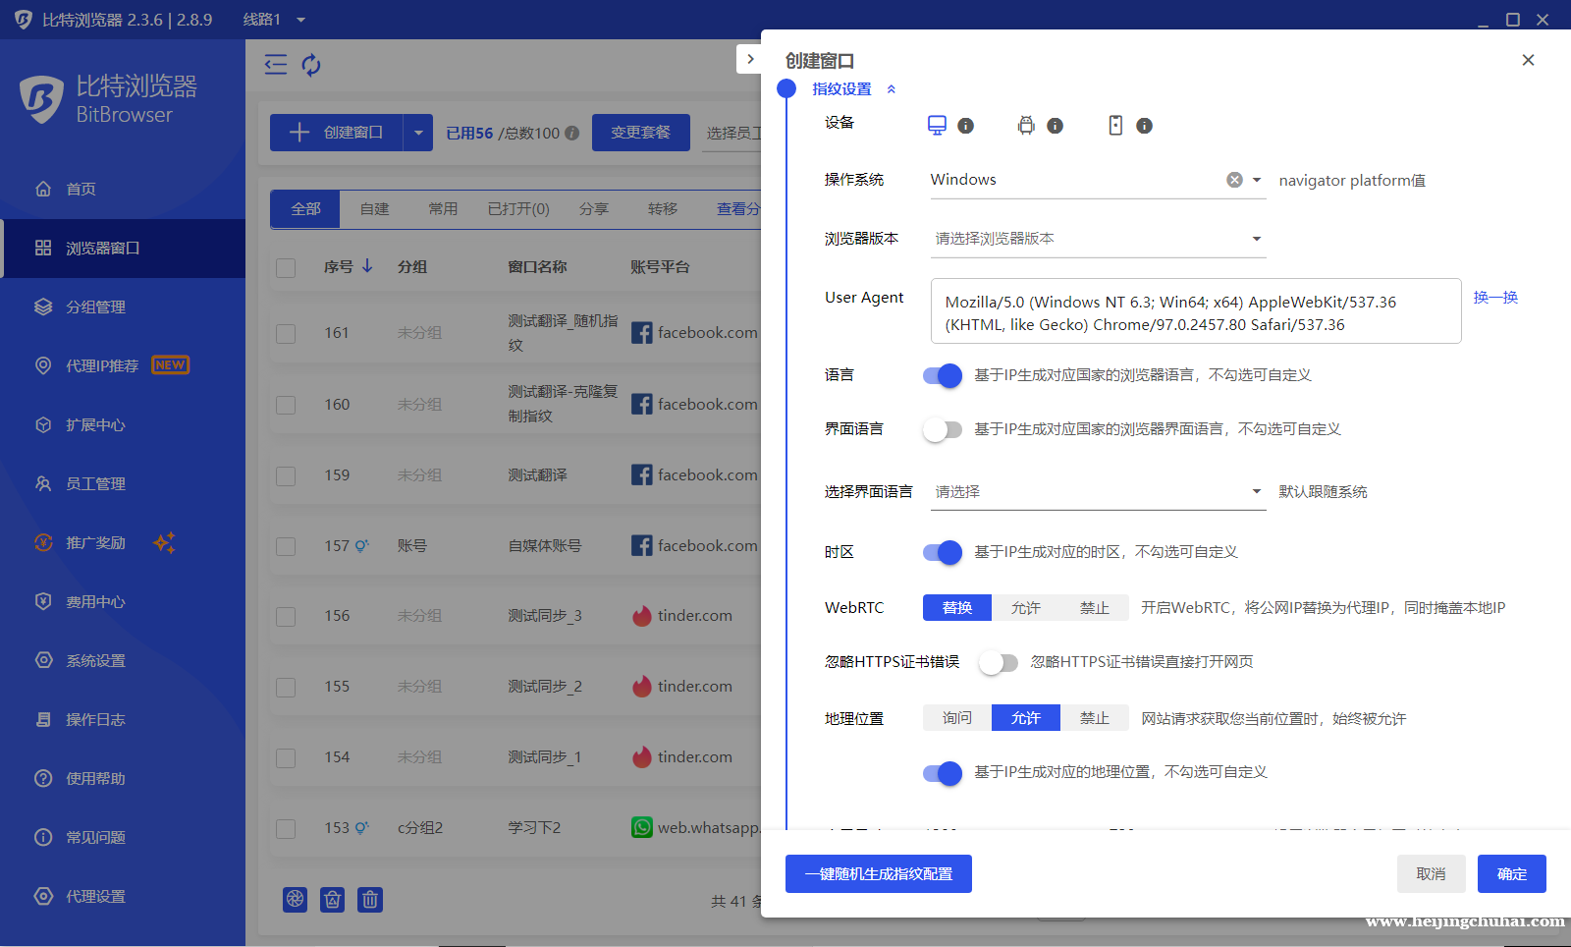Viewport: 1571px width, 947px height.
Task: Open 使用帮助 in the sidebar
Action: tap(123, 778)
